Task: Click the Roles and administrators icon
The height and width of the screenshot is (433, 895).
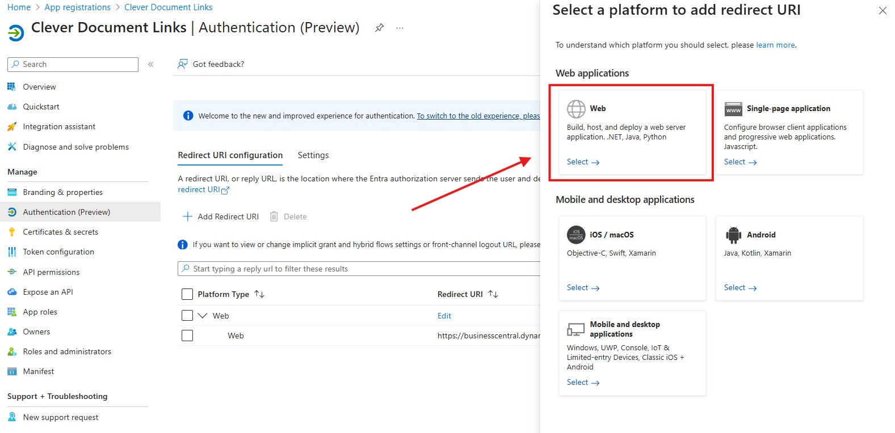Action: tap(11, 351)
